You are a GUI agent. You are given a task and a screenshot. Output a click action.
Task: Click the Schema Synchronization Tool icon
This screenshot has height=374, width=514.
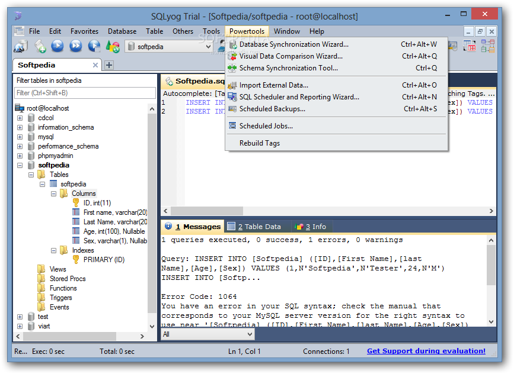tap(232, 68)
